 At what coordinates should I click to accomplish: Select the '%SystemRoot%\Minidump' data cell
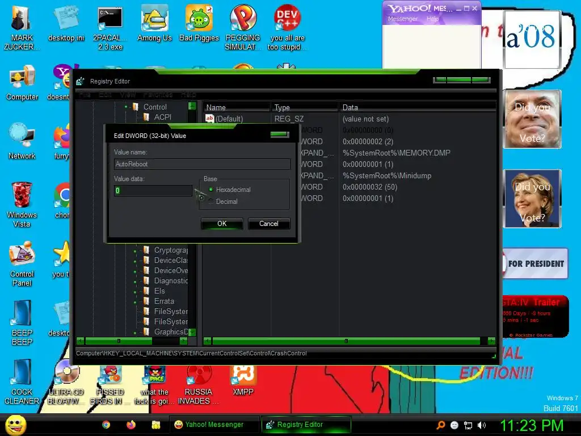point(387,175)
